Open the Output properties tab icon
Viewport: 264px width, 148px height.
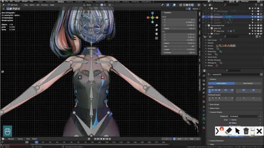pos(204,84)
